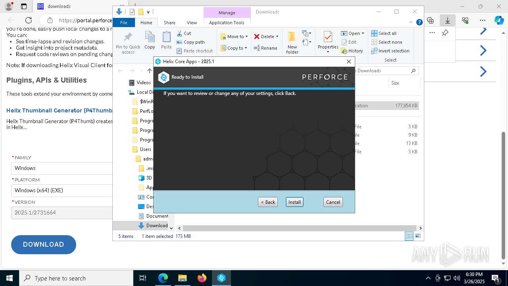
Task: Go Back in the Helix installer
Action: click(268, 202)
